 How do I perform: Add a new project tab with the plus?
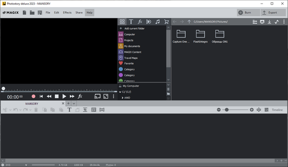[x=68, y=103]
